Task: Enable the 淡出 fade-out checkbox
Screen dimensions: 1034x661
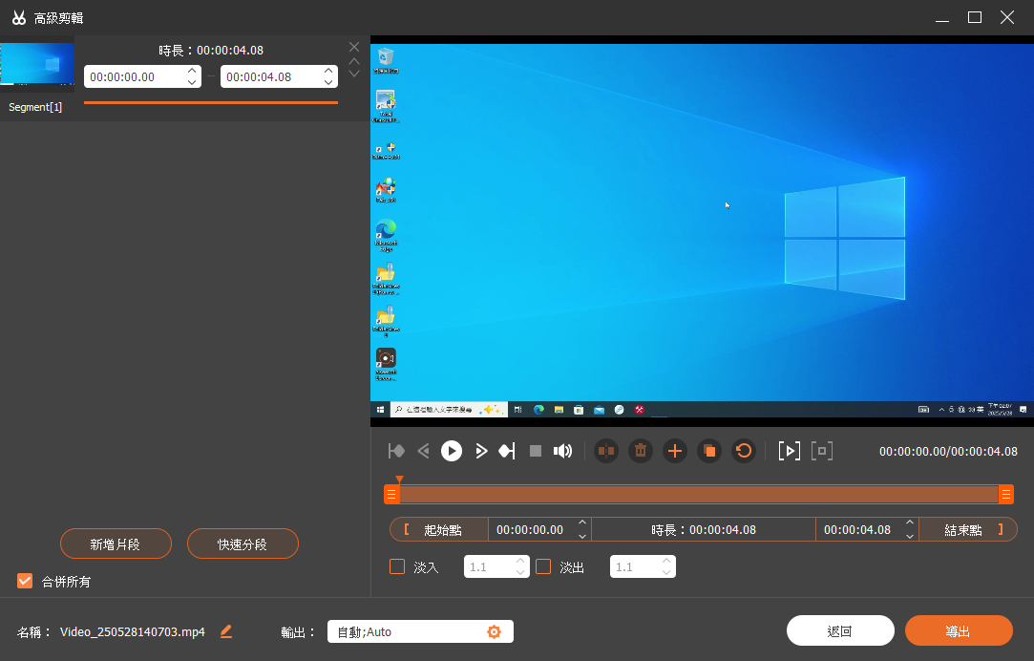Action: pos(543,566)
